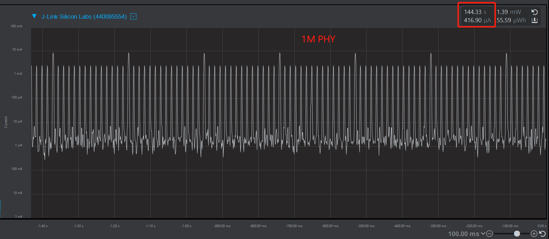Zoom in with the plus circle icon
The height and width of the screenshot is (239, 549).
click(534, 234)
